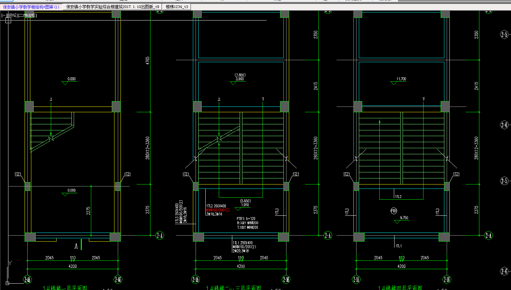Select the 2Φ20;3Φ18 rebar text
This screenshot has height=290, width=511.
click(x=241, y=251)
